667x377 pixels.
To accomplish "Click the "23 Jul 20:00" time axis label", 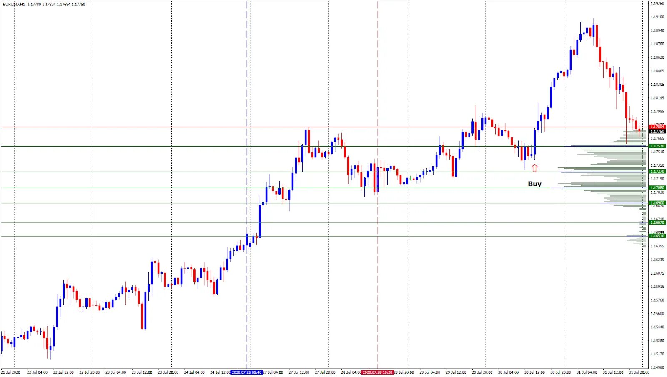I will tap(168, 372).
